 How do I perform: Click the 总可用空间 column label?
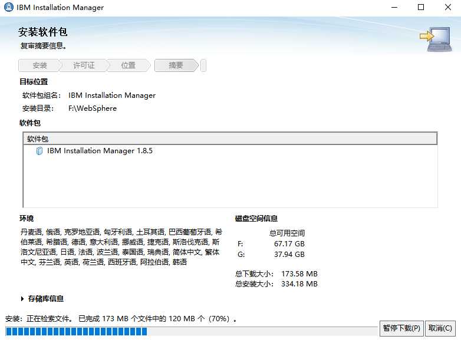pos(287,233)
